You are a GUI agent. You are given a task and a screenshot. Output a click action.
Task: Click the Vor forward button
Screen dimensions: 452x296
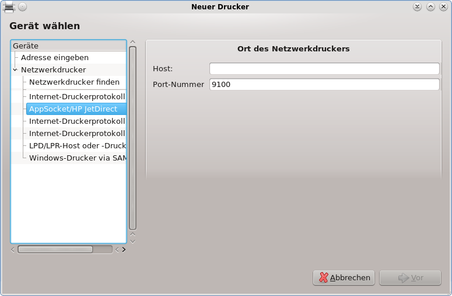tap(410, 277)
